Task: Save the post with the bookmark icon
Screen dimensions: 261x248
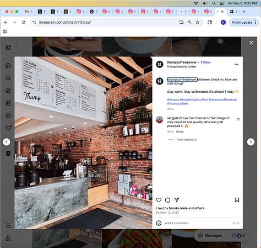Action: pos(237,200)
